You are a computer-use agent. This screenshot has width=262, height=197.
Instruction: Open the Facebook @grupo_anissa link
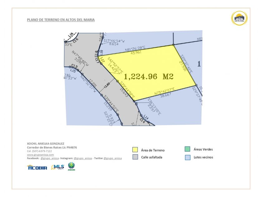pyautogui.click(x=50, y=158)
